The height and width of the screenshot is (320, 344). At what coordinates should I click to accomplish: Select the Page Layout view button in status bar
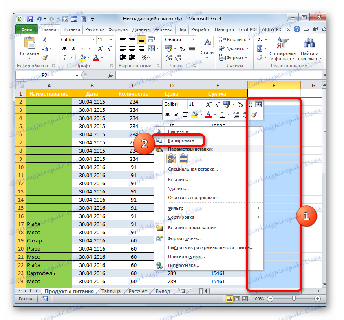click(x=237, y=299)
